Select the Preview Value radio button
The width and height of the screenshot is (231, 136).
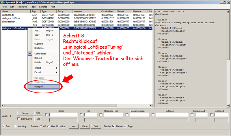tap(57, 126)
